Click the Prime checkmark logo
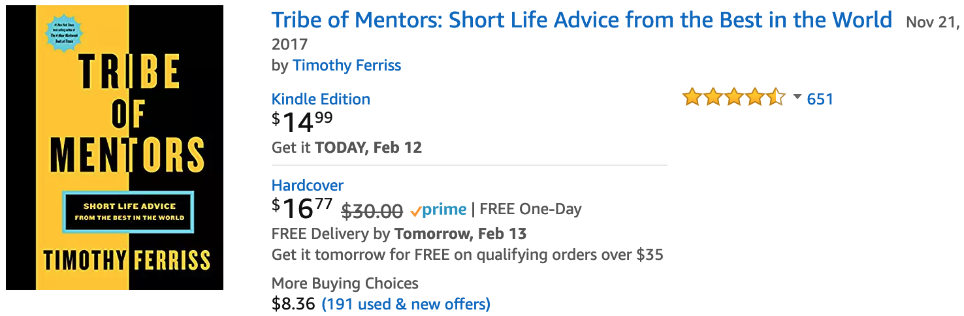 438,210
